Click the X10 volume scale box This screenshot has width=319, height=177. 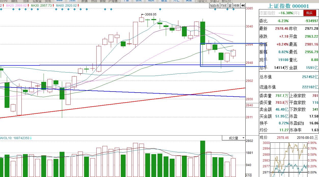tap(248, 175)
